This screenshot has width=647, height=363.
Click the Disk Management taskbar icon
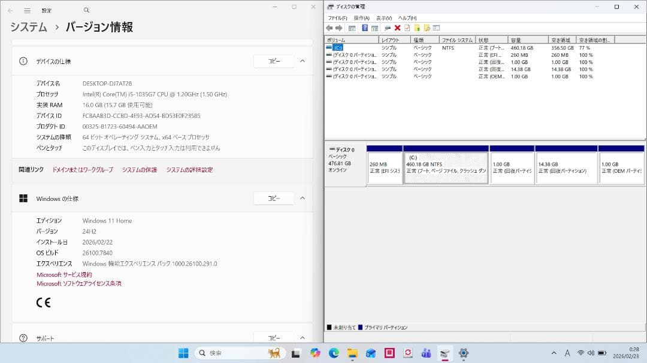[445, 353]
